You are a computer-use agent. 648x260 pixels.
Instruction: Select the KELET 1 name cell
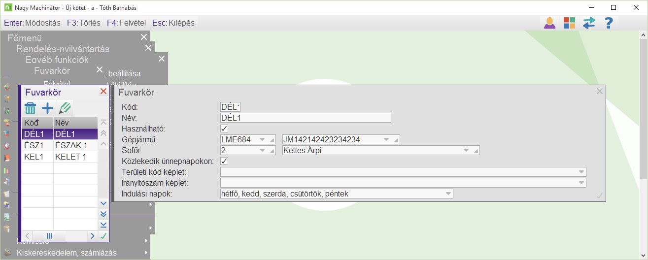(75, 157)
